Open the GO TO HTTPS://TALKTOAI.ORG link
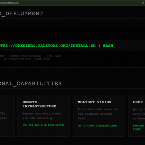 point(97,126)
